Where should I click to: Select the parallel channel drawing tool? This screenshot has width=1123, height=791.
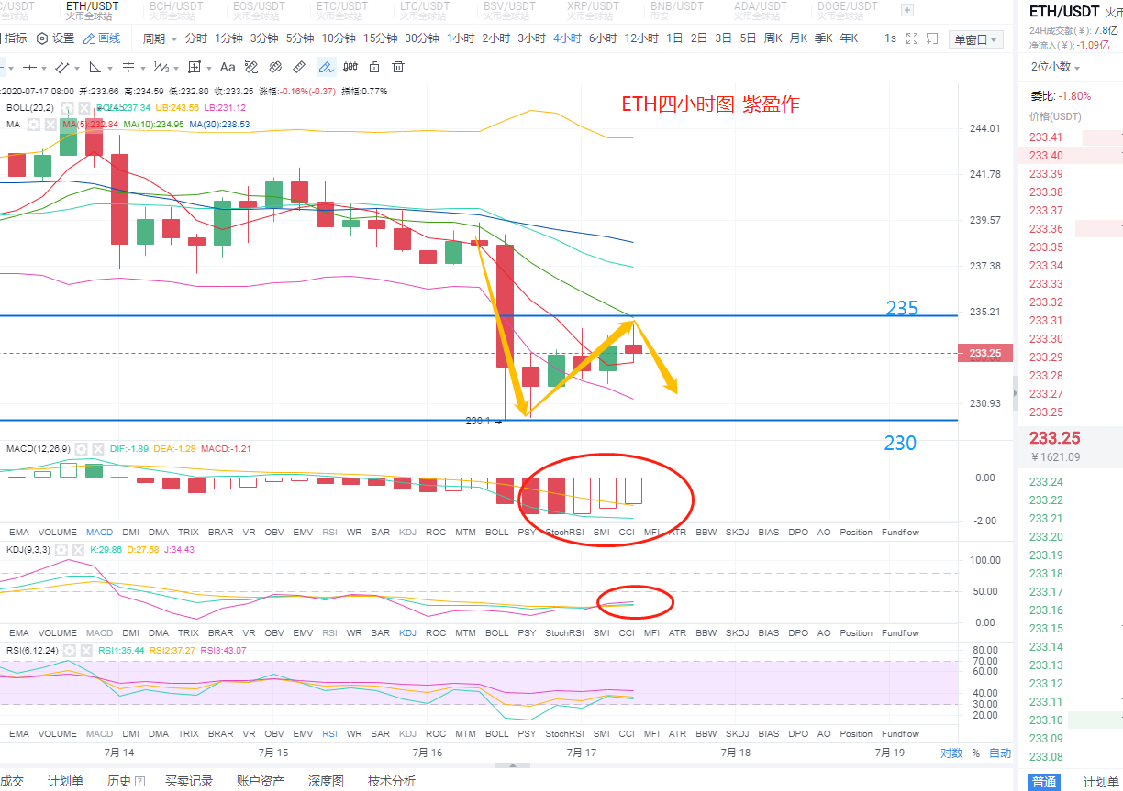point(62,67)
